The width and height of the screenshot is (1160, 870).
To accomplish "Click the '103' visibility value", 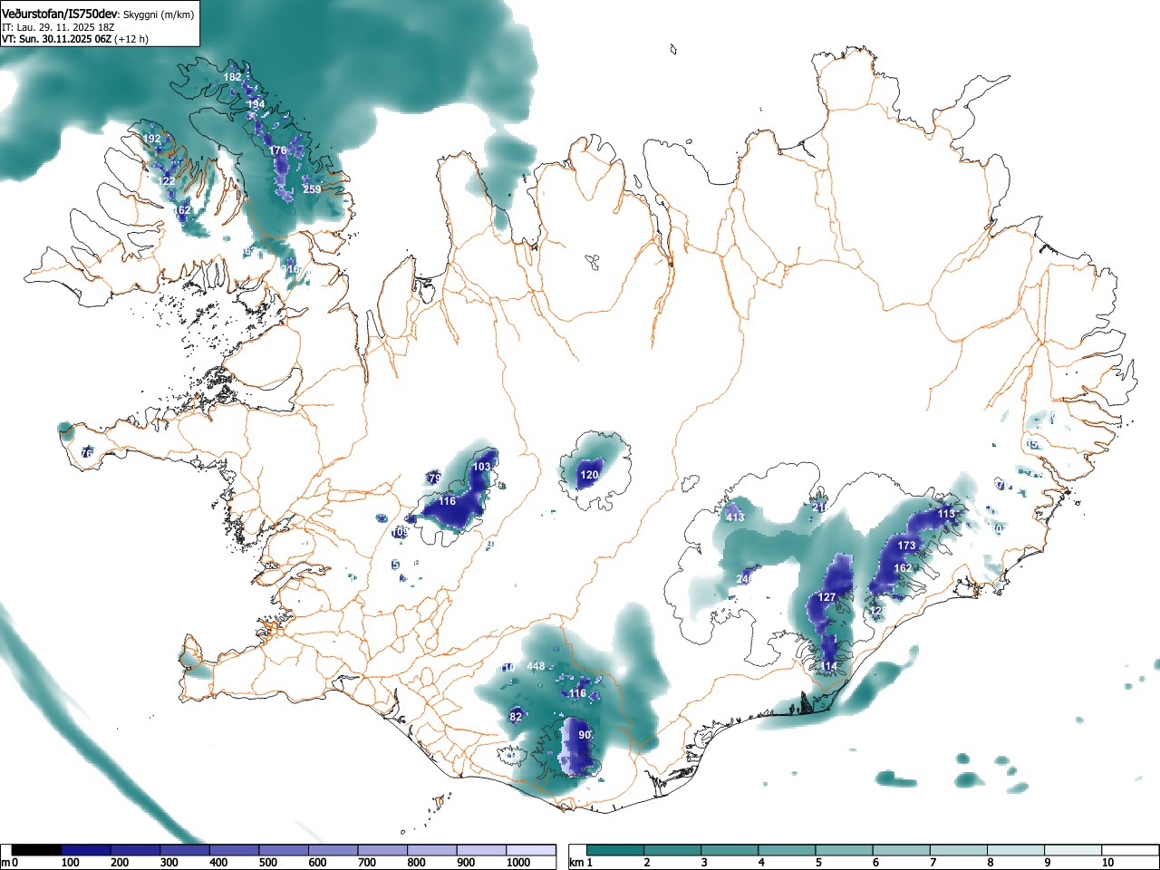I will (x=481, y=467).
